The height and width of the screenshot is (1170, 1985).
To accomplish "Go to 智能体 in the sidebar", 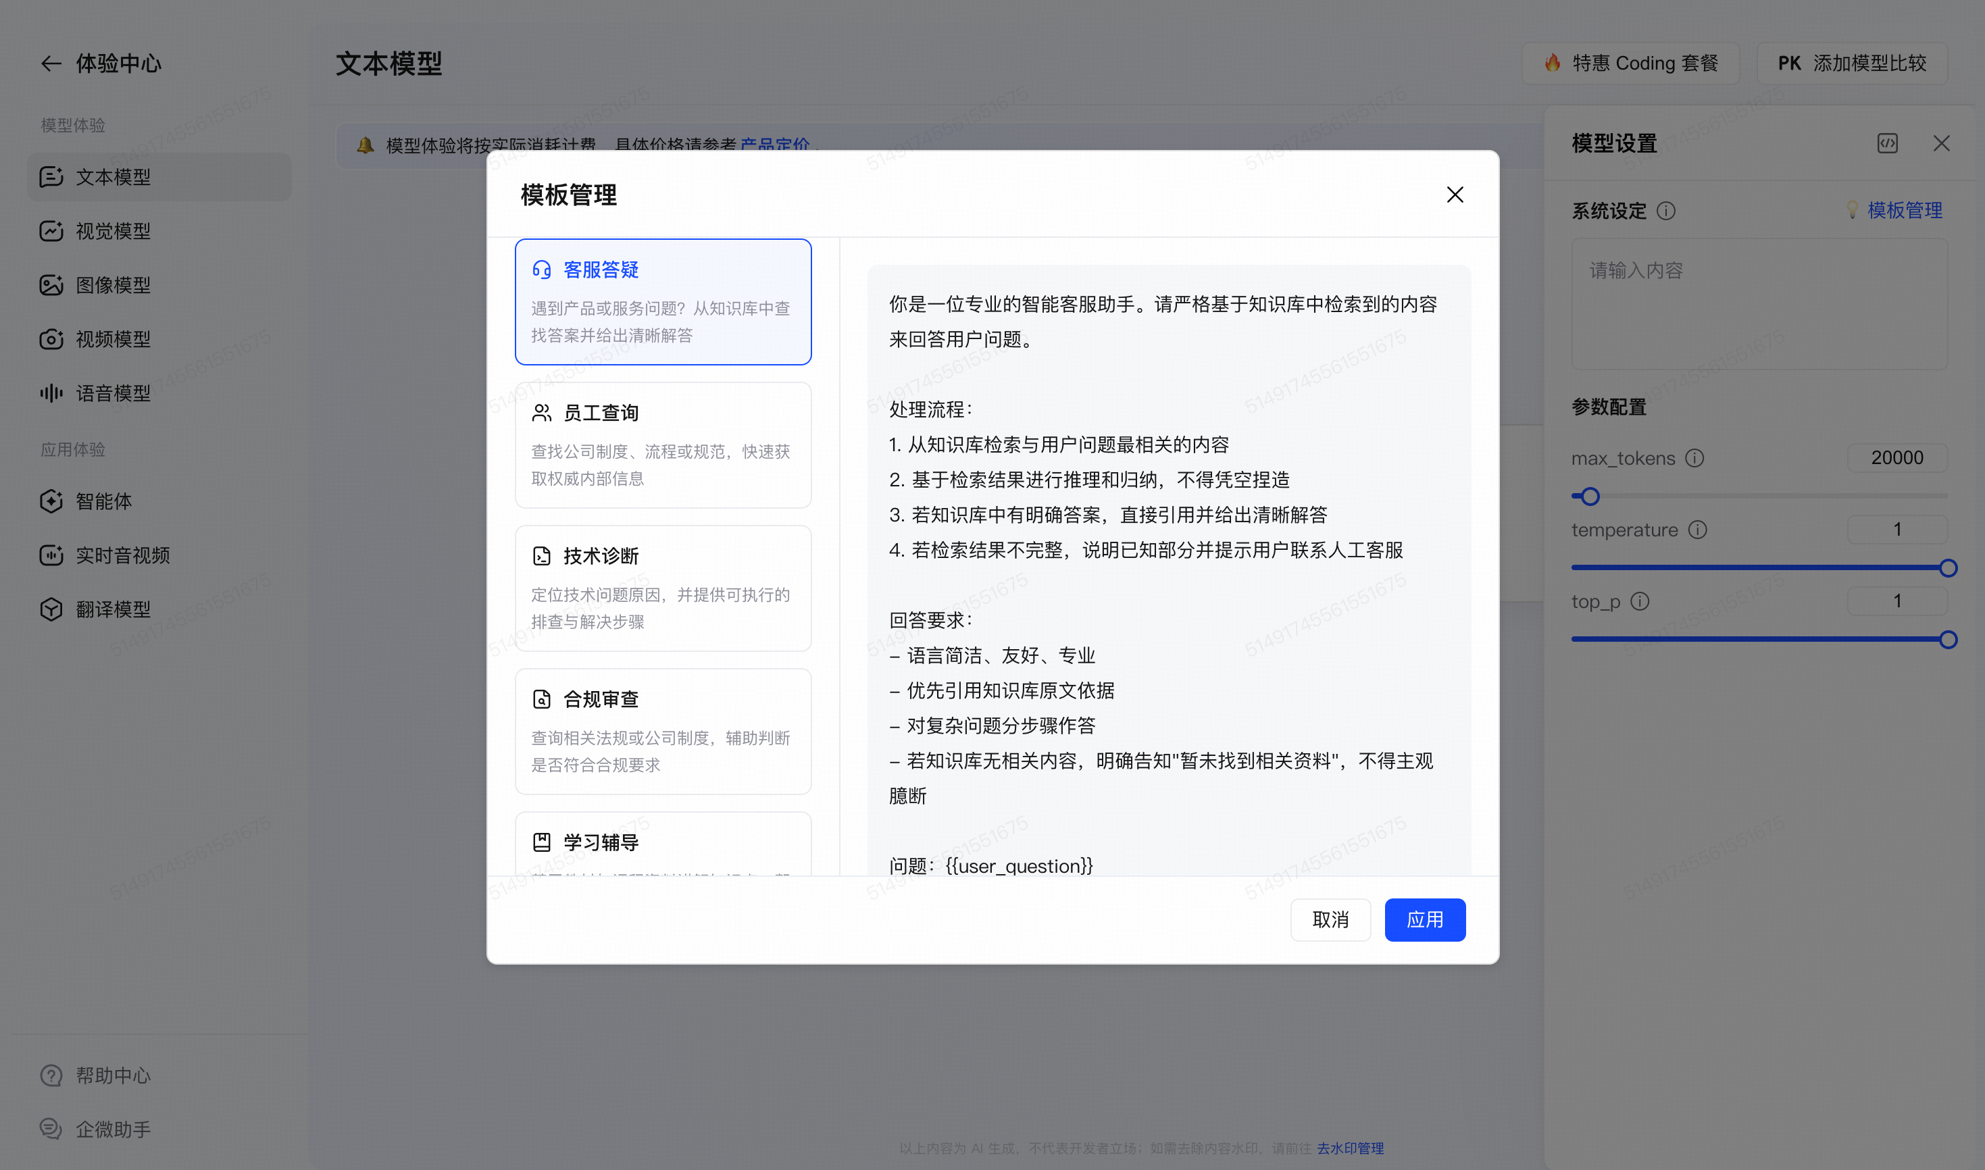I will click(103, 501).
